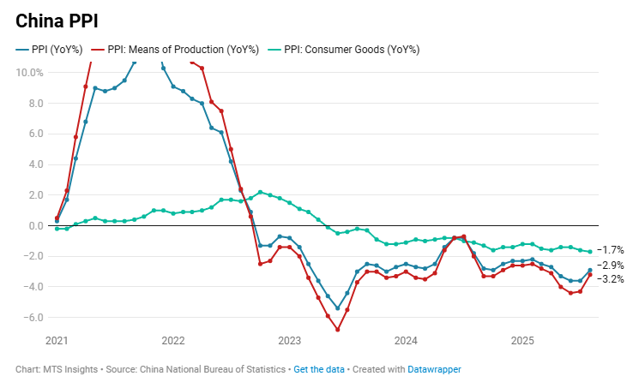Click the 2023 x-axis year label
Screen dimensions: 639x382
(289, 341)
